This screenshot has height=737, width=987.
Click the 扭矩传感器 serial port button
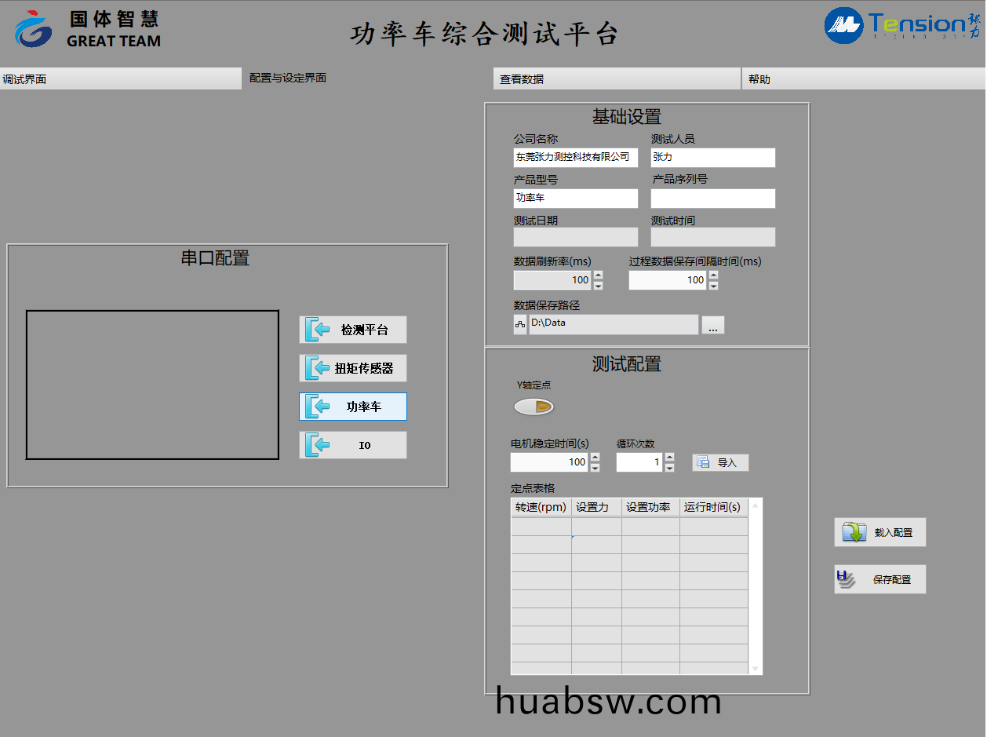[x=352, y=368]
